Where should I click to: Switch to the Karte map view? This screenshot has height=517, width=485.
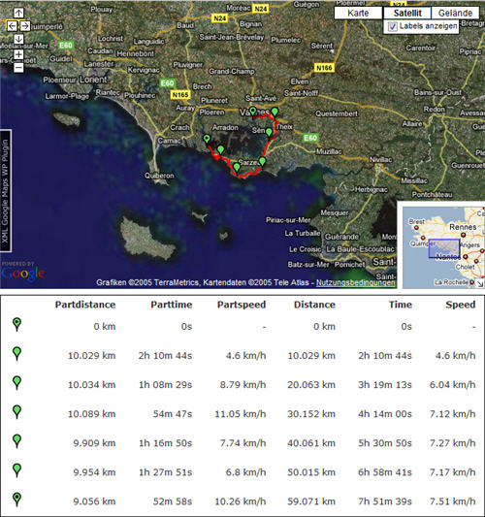point(358,14)
